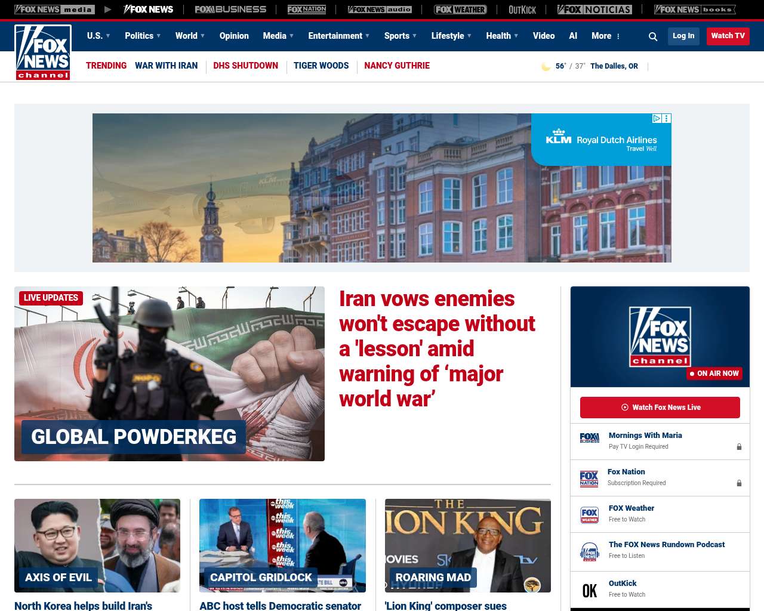
Task: Open the Fox Weather logo in top bar
Action: click(460, 10)
